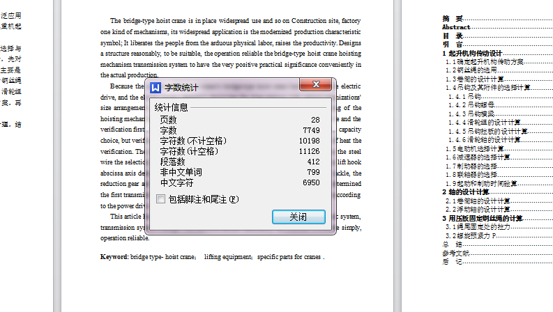Open contents entry 1.4.4 滑轮组的设计计算
Viewport: 553px width, 312px height.
click(501, 123)
